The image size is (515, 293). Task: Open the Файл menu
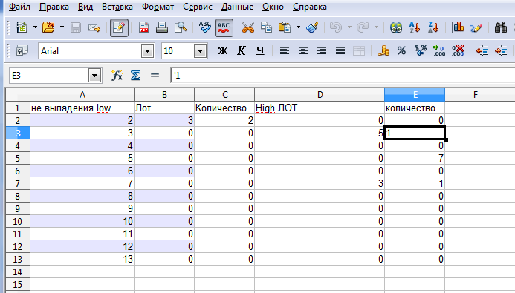(x=20, y=7)
